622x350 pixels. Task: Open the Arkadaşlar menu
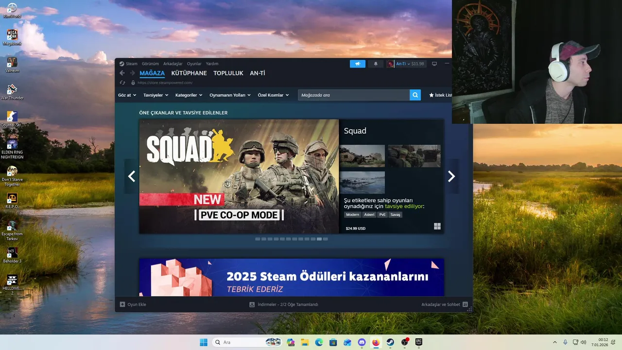[x=173, y=64]
